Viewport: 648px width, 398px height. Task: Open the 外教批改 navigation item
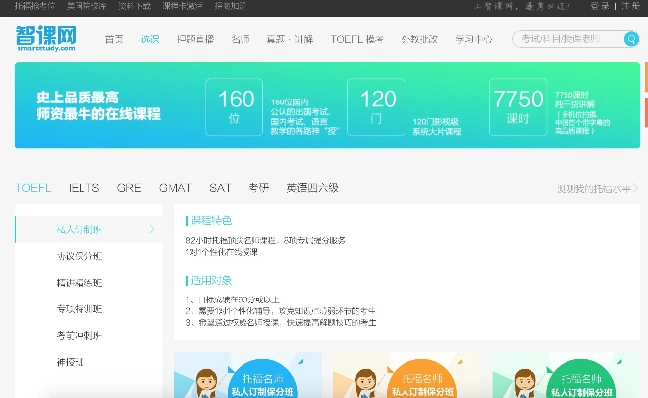[419, 39]
